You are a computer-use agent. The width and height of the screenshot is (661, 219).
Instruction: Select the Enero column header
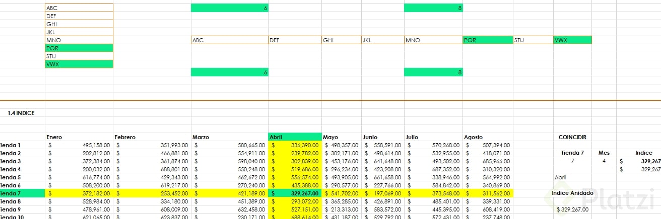click(x=79, y=137)
